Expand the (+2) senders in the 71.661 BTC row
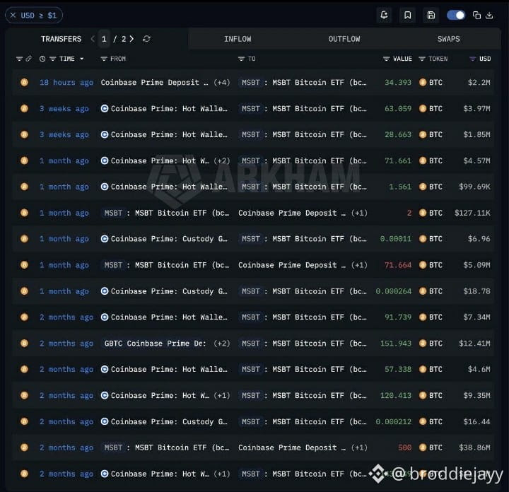 point(222,160)
